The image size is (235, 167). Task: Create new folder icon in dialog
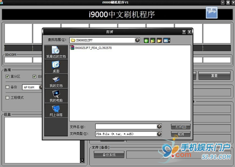coord(159,41)
